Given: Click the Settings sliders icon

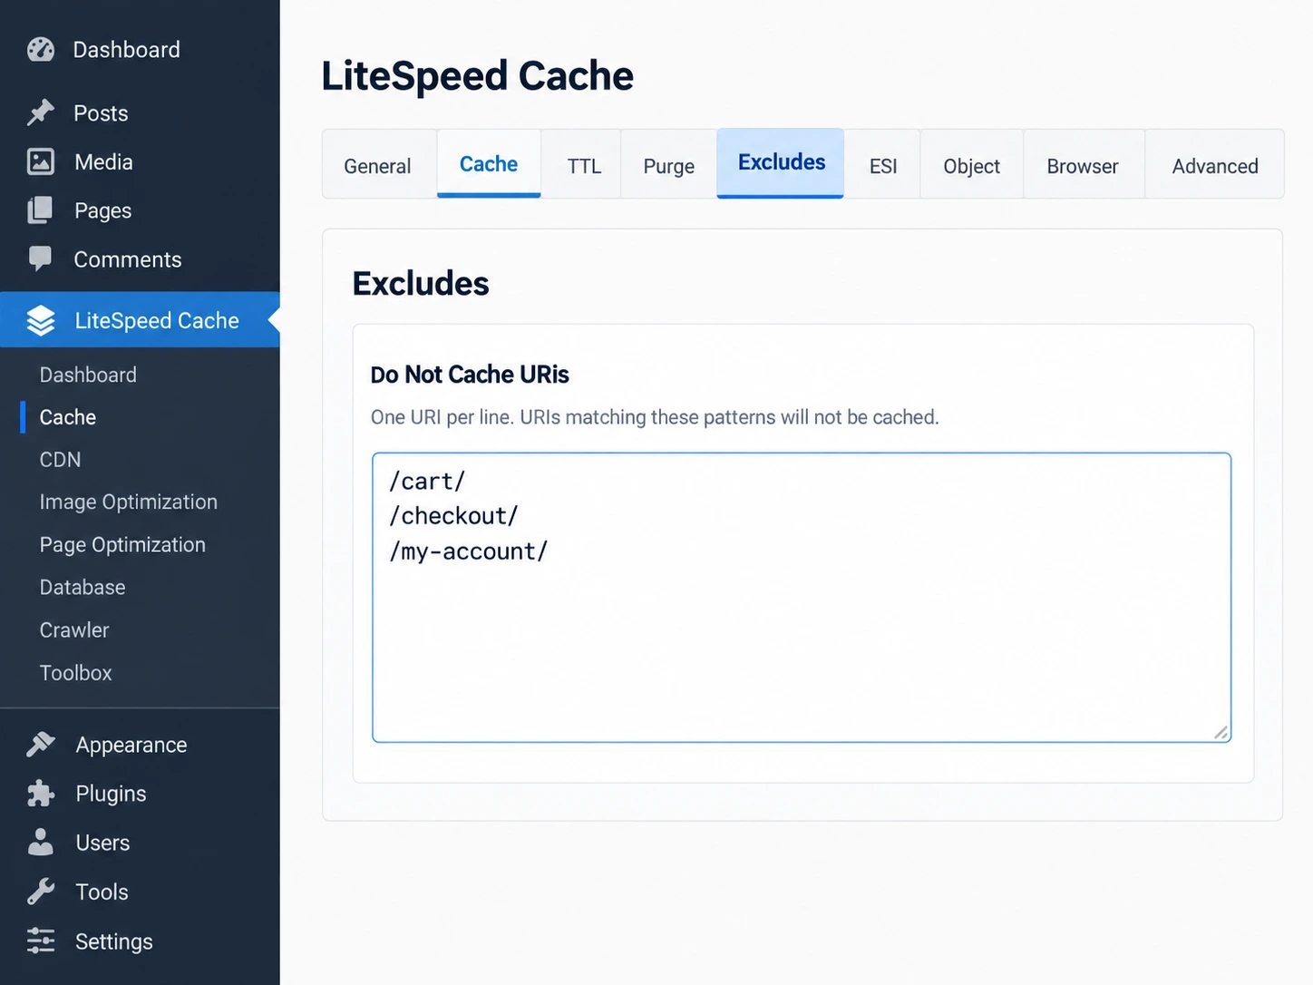Looking at the screenshot, I should click(x=41, y=941).
